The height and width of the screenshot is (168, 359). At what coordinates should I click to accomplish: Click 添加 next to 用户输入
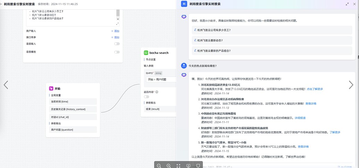pos(115,31)
